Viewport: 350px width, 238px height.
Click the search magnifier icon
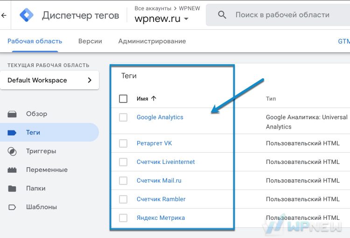pos(222,15)
